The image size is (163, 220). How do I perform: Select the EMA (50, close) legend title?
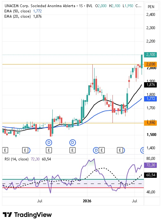[x=18, y=11]
